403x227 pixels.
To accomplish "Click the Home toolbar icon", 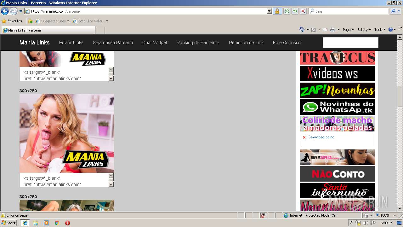I will coord(302,30).
